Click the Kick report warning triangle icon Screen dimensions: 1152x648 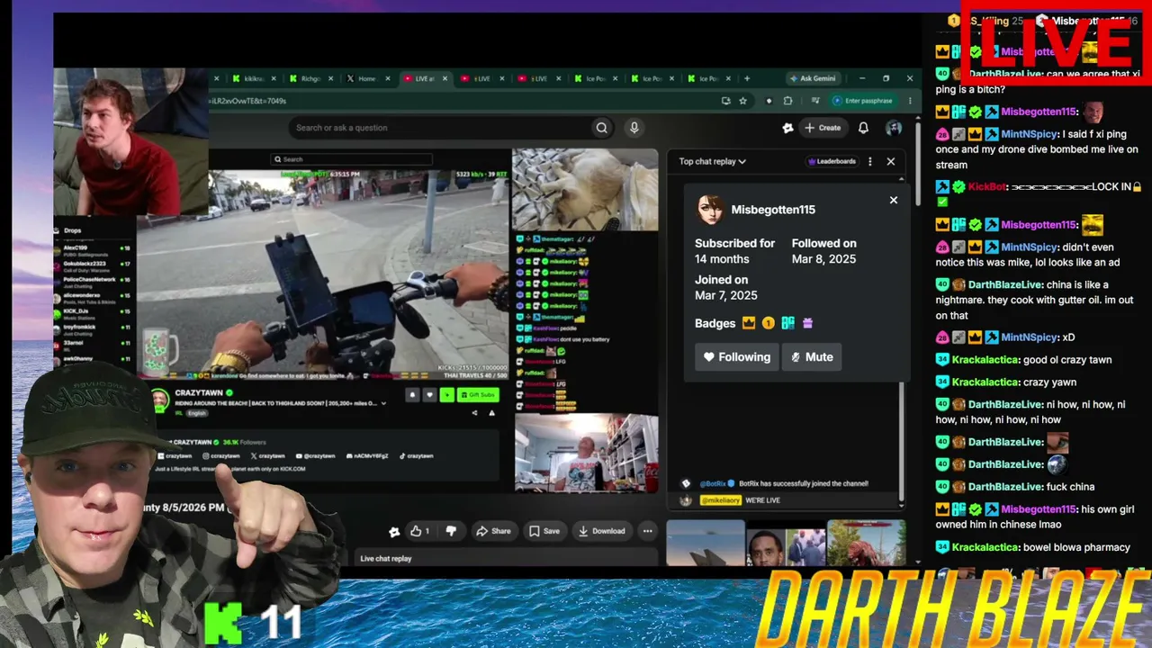(x=491, y=413)
